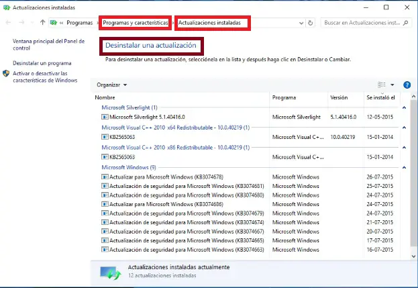
Task: Select the Microsoft Silverlight (1) group header
Action: point(129,107)
